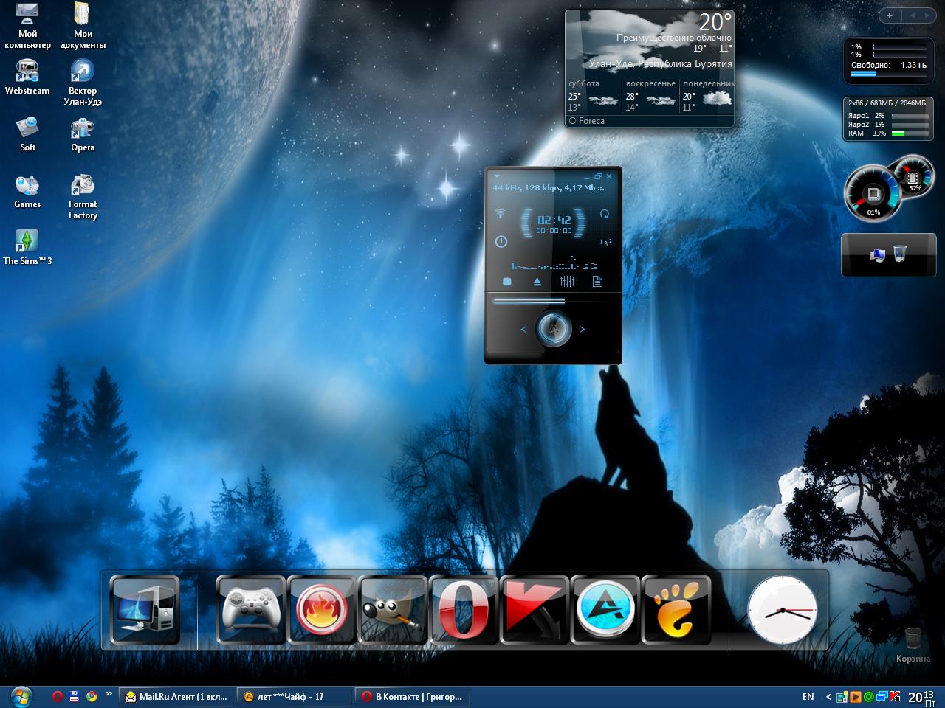The height and width of the screenshot is (708, 945).
Task: Launch Opera from the dock
Action: [463, 610]
